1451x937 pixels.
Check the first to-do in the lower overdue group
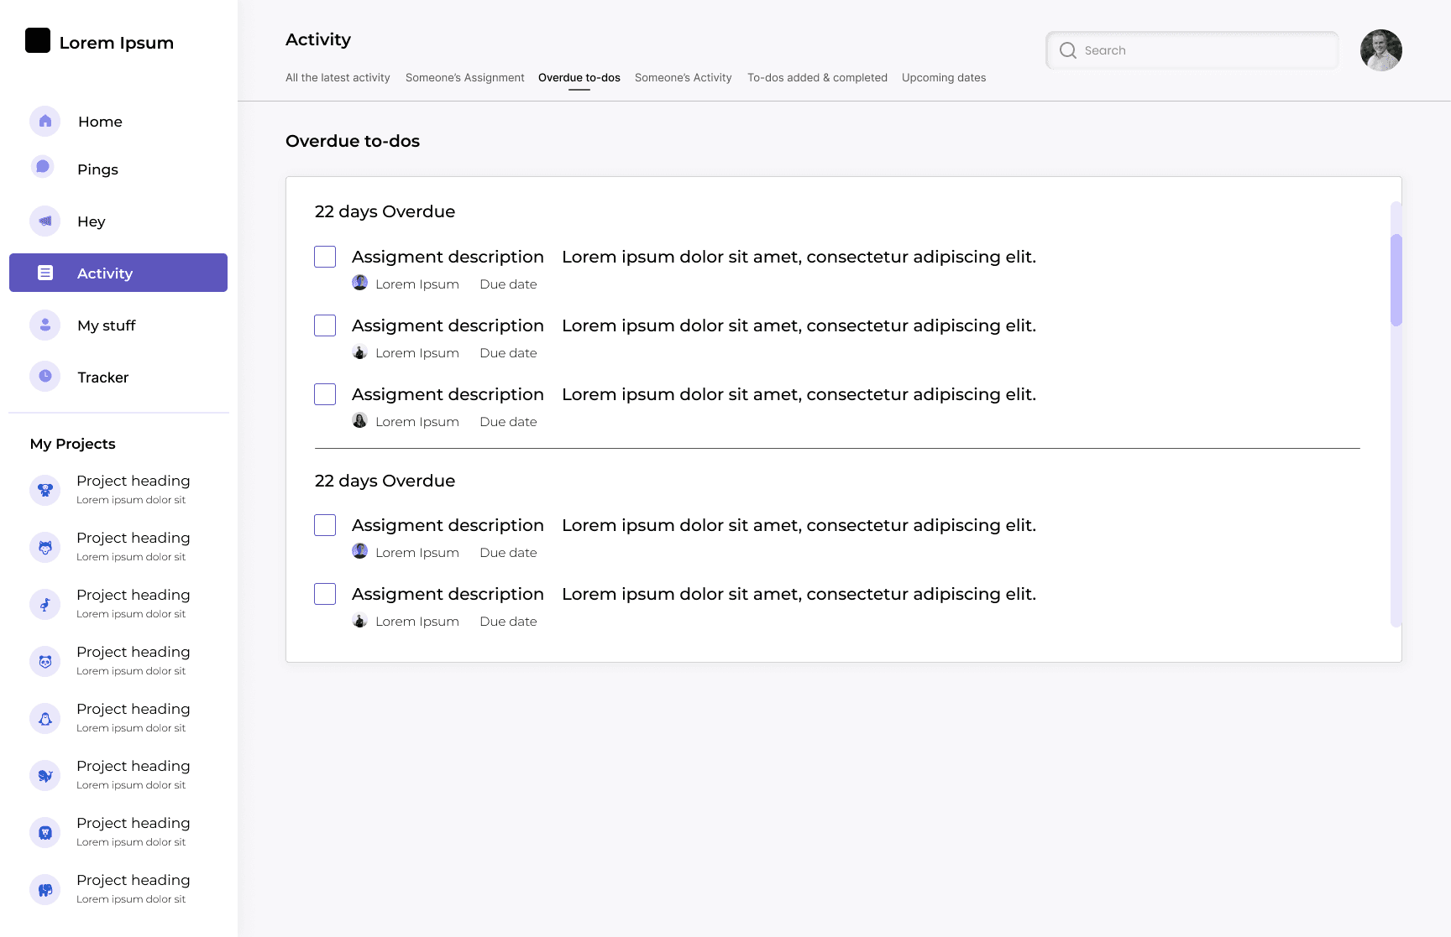[x=325, y=525]
